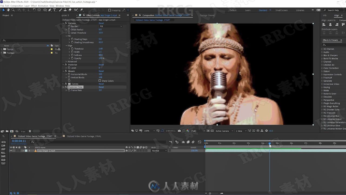Select the Ellipse shape tool

45,10
